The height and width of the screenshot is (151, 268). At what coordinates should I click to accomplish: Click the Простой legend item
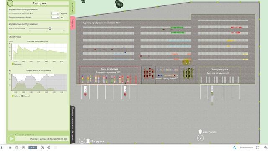[x=26, y=96]
